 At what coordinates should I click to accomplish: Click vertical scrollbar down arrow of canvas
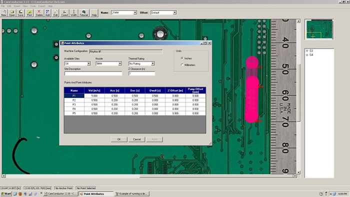point(298,172)
